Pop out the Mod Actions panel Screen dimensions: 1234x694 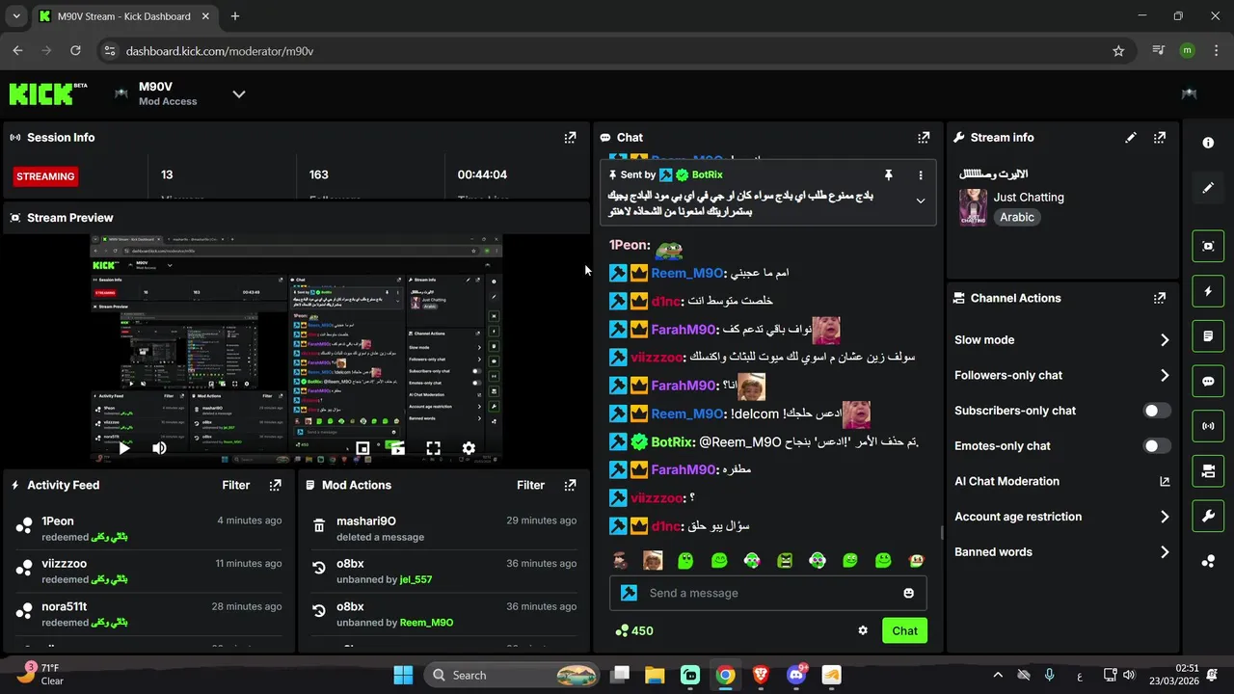(x=570, y=485)
